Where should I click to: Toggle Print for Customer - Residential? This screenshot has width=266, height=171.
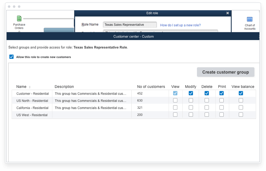221,93
